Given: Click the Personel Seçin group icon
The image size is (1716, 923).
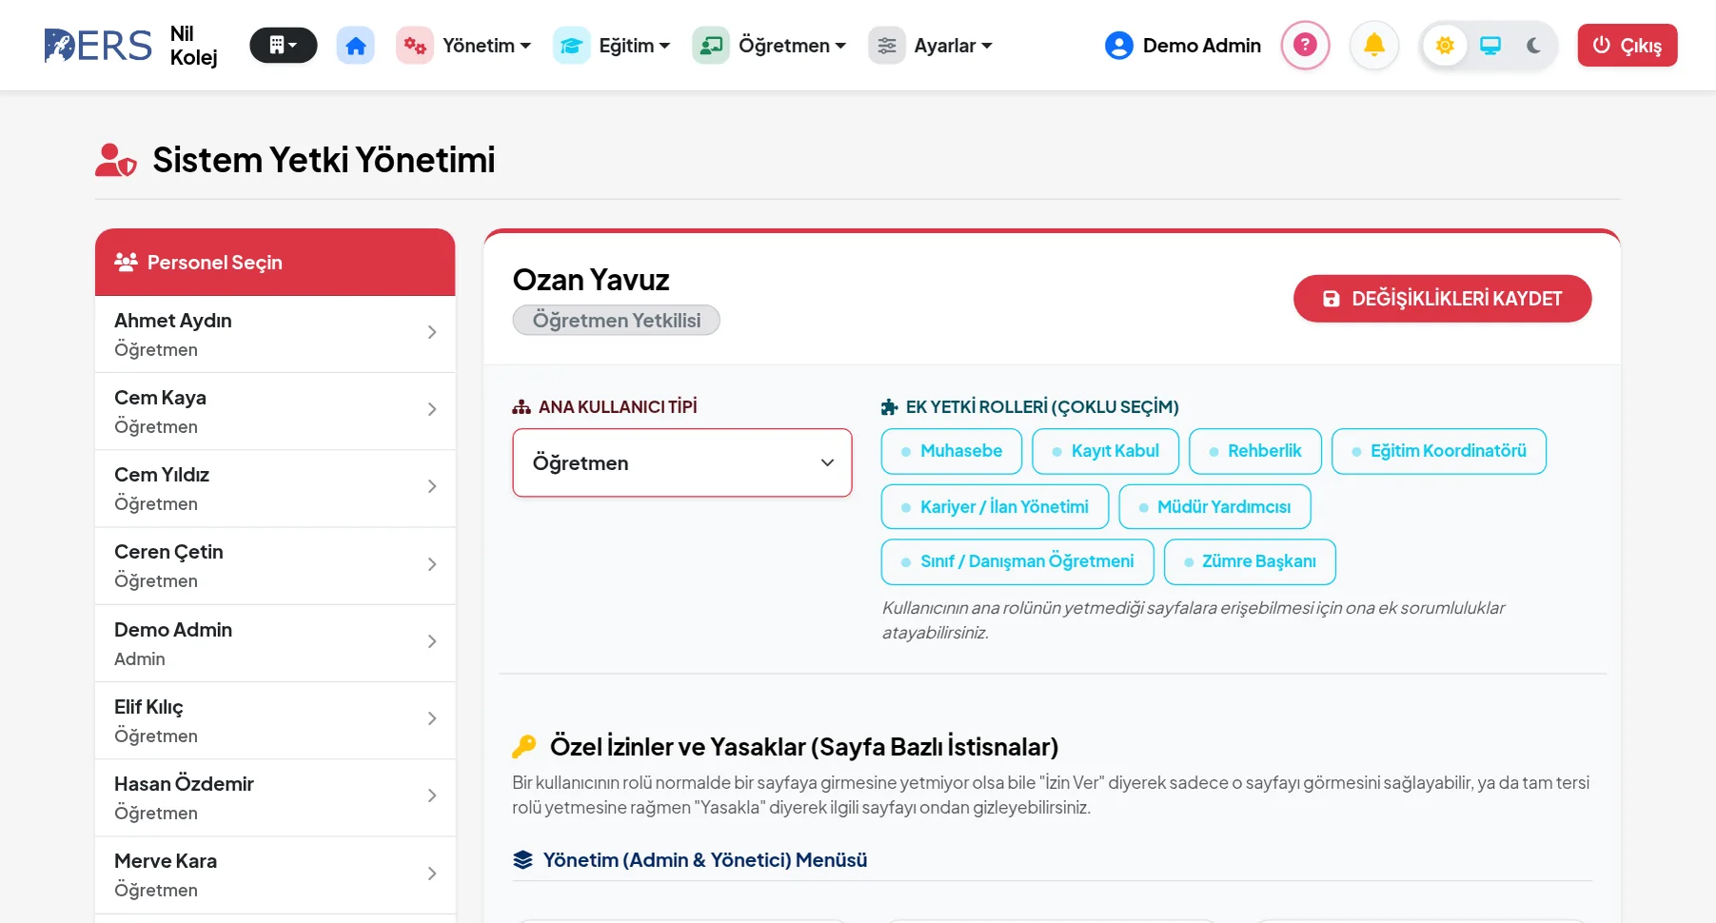Looking at the screenshot, I should click(x=126, y=262).
